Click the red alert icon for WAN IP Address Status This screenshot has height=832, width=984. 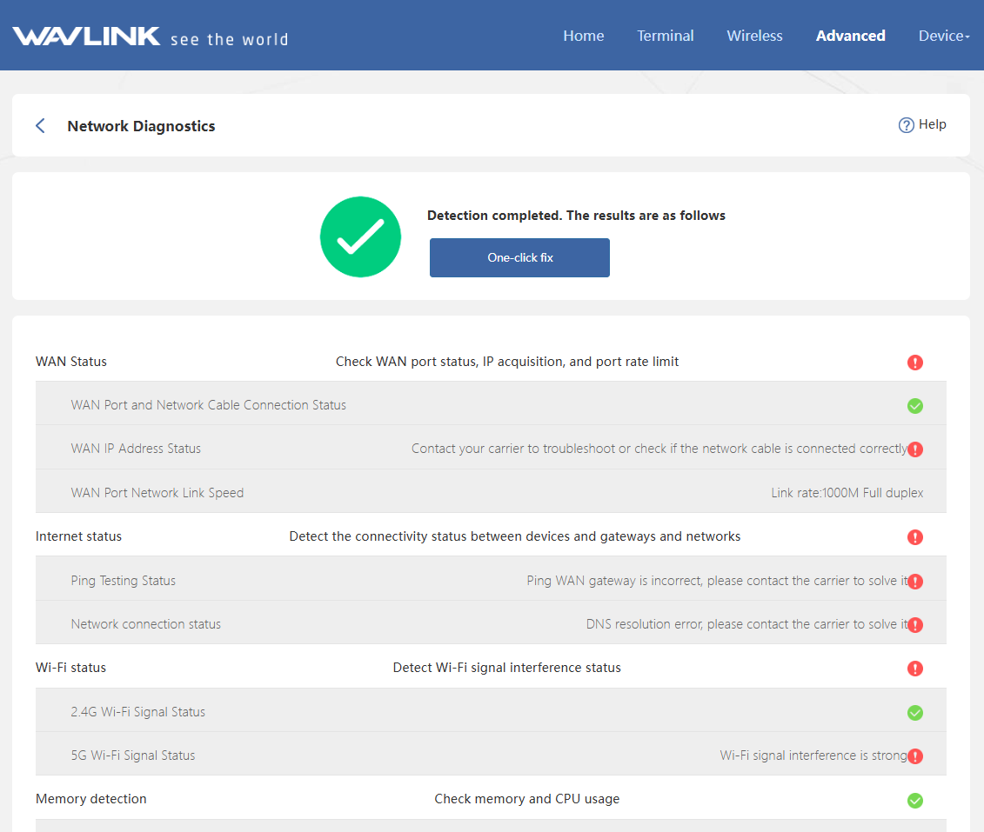pyautogui.click(x=915, y=449)
